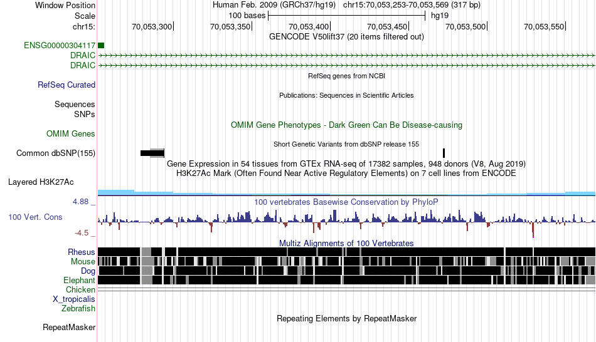Click the Mouse alignment bar

coord(346,261)
